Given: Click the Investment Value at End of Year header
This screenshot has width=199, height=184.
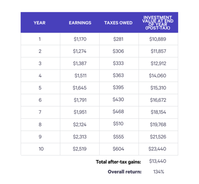Looking at the screenshot, I should click(158, 23).
